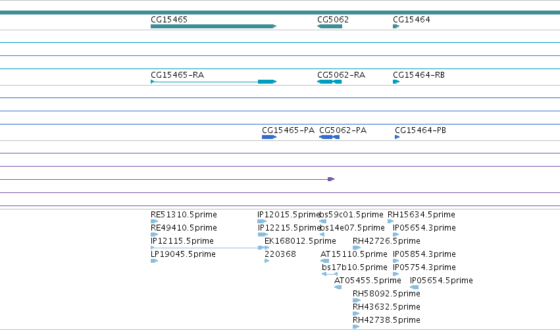Screen dimensions: 560x330
Task: Select the IP12015.5prime EST glyph
Action: [262, 221]
